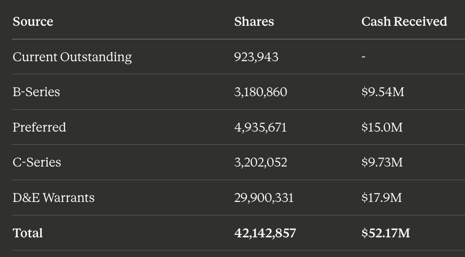This screenshot has width=465, height=257.
Task: Click the $9.73M cash value
Action: click(382, 163)
